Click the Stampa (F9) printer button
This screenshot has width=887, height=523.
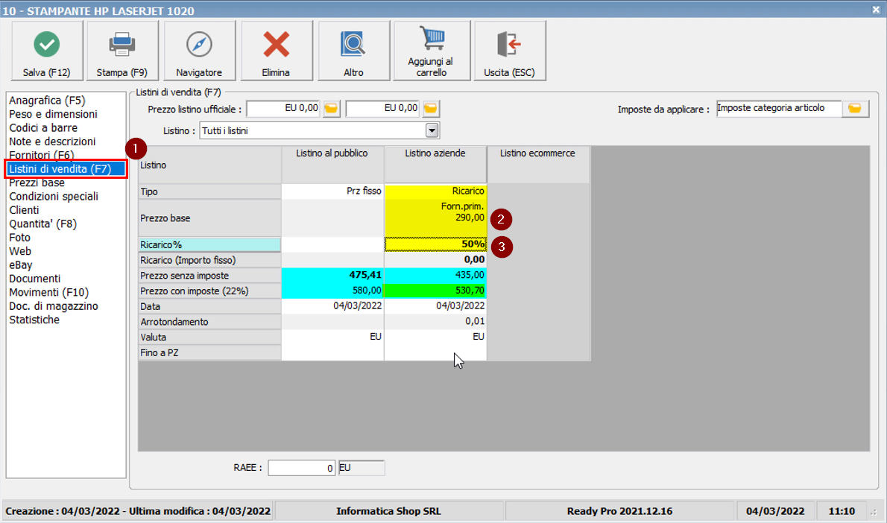(121, 51)
